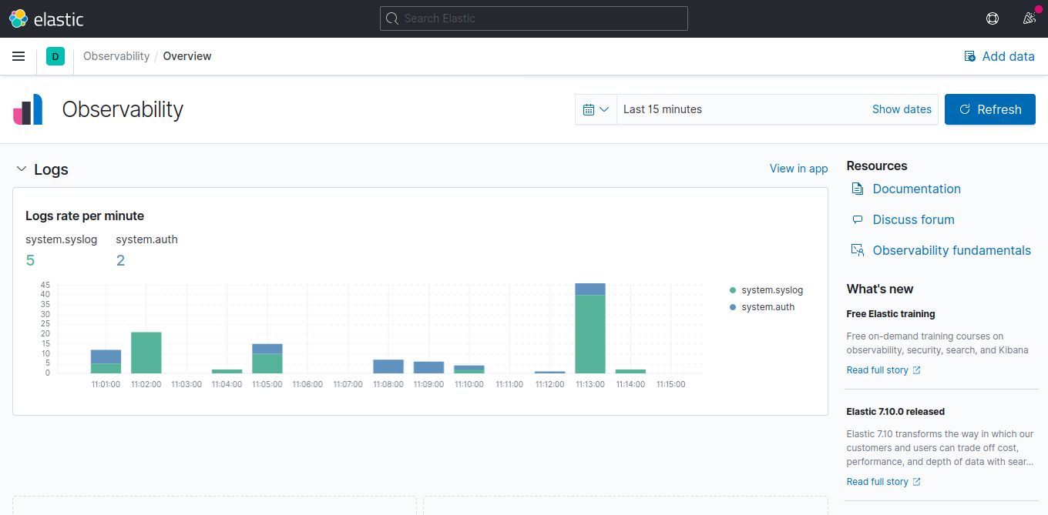The image size is (1048, 515).
Task: Open Add data link
Action: [999, 56]
